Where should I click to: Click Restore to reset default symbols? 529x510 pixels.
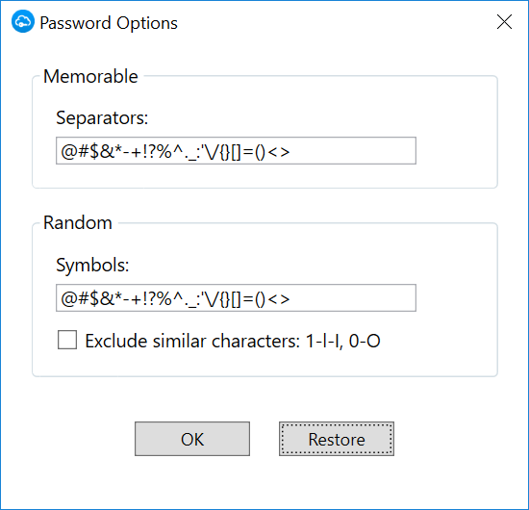337,439
